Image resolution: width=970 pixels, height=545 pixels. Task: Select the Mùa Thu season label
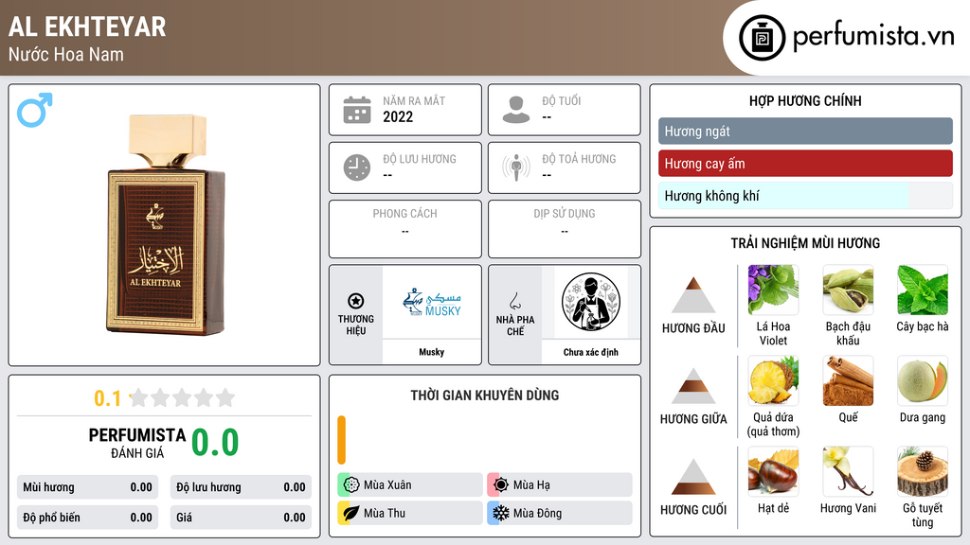(x=385, y=513)
